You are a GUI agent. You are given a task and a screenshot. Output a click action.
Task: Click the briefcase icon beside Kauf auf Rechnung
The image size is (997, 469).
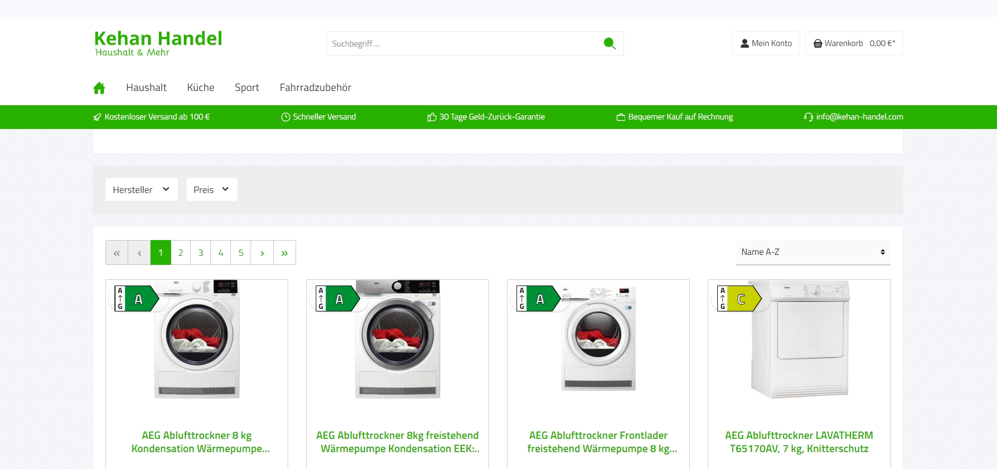621,117
